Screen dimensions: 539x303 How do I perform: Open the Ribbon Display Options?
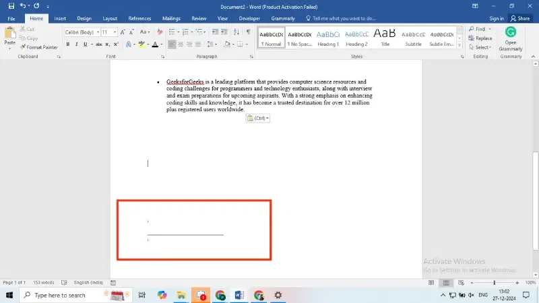pos(475,6)
